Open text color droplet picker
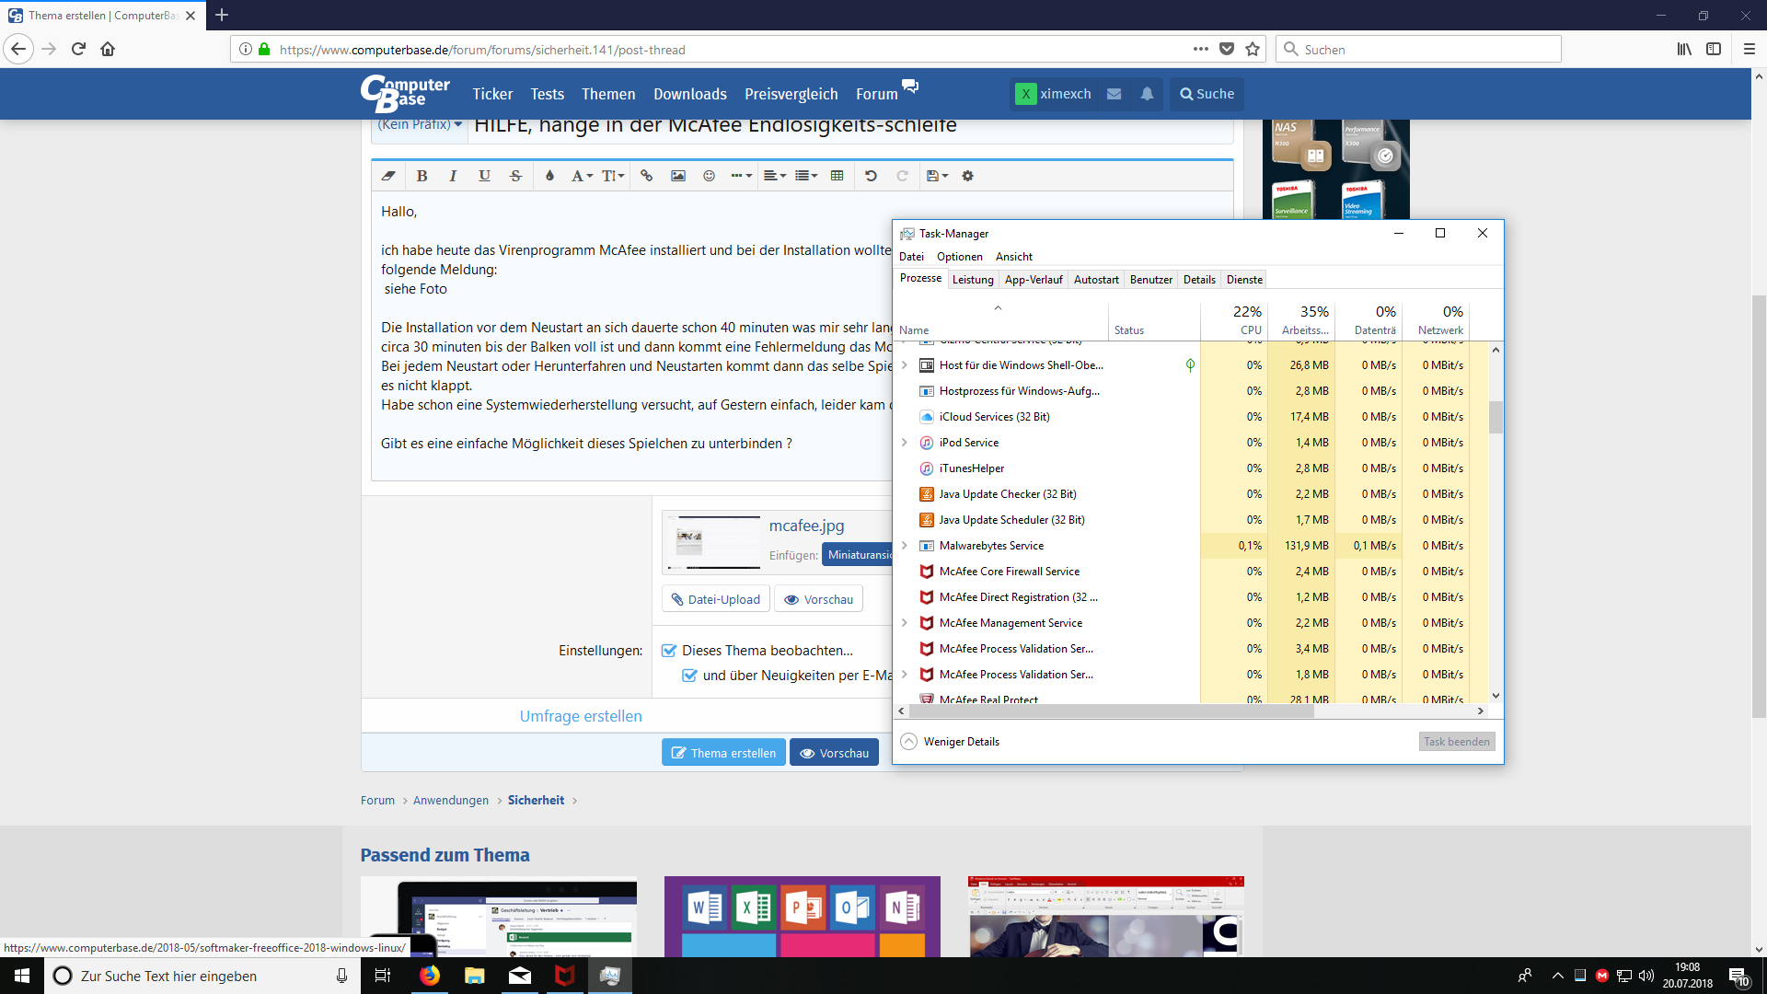The image size is (1767, 994). click(x=549, y=176)
